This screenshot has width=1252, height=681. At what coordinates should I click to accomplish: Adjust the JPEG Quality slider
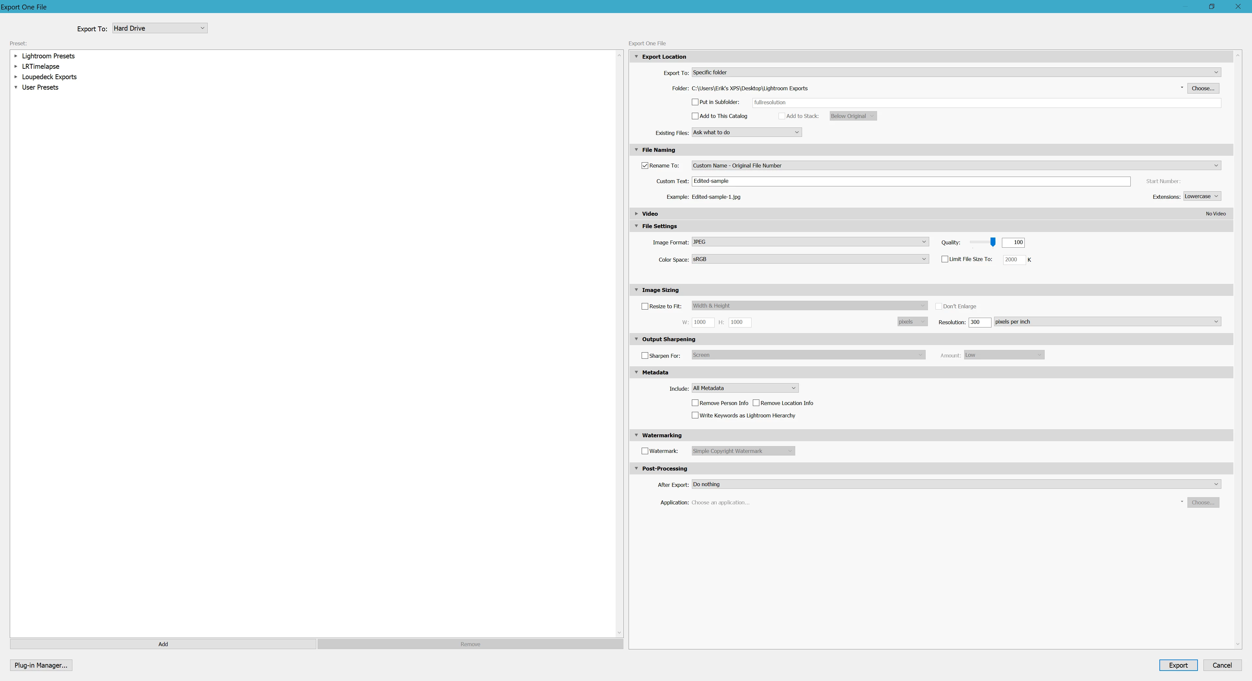(992, 242)
